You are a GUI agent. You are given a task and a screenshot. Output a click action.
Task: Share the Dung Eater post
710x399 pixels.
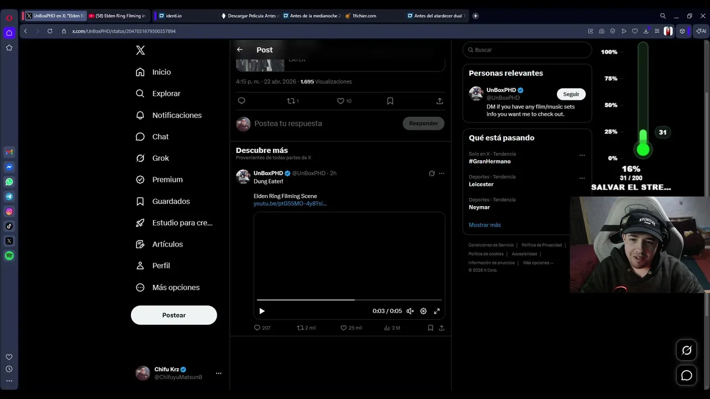click(x=442, y=328)
